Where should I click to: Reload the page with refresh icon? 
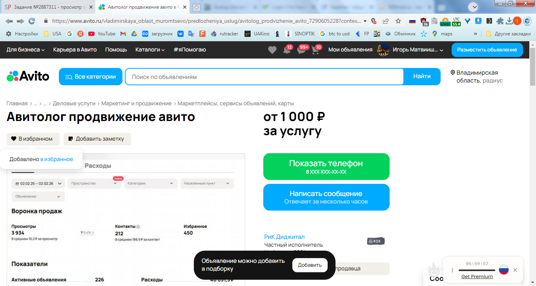point(32,21)
